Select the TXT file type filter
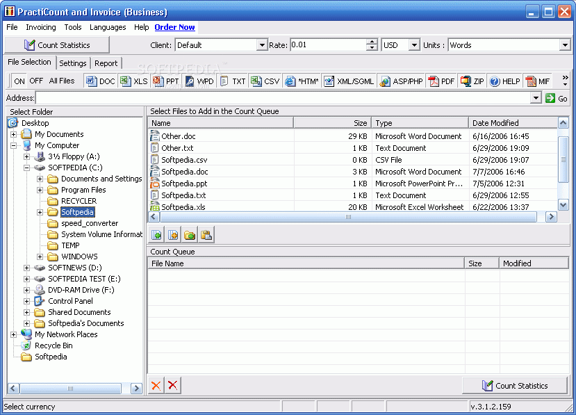576x415 pixels. coord(233,81)
